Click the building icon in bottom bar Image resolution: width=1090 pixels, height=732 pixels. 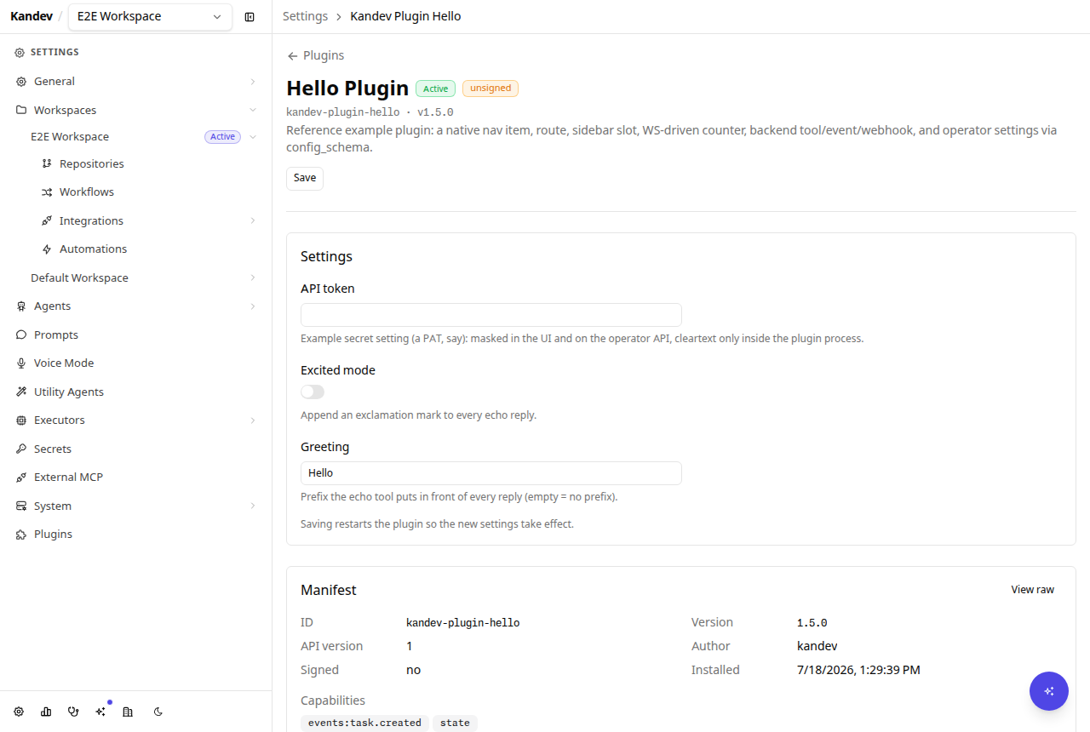coord(128,712)
